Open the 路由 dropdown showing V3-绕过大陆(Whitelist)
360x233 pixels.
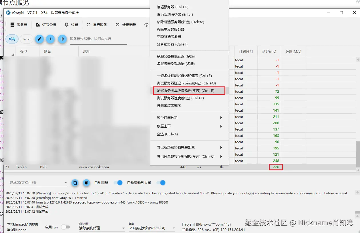pos(152,228)
